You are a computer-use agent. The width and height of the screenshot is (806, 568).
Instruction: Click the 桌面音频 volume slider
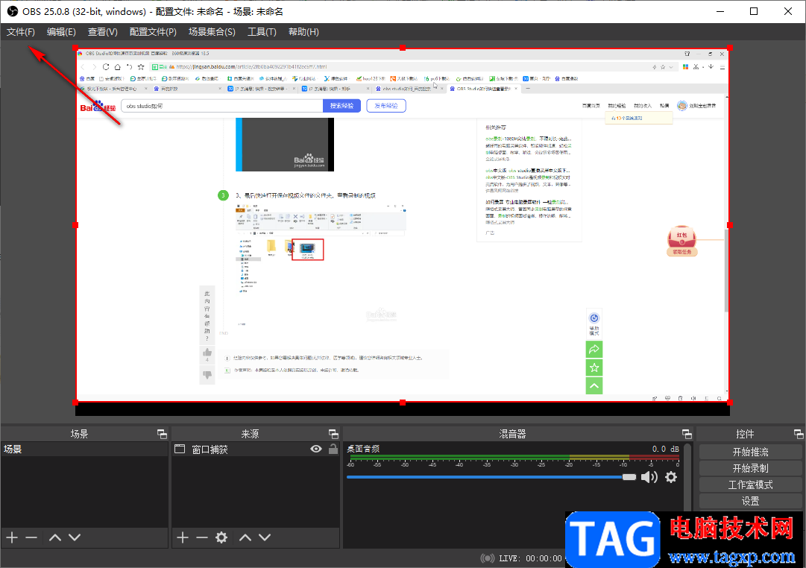491,478
